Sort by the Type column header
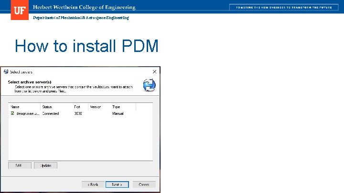The width and height of the screenshot is (344, 193). pyautogui.click(x=123, y=107)
